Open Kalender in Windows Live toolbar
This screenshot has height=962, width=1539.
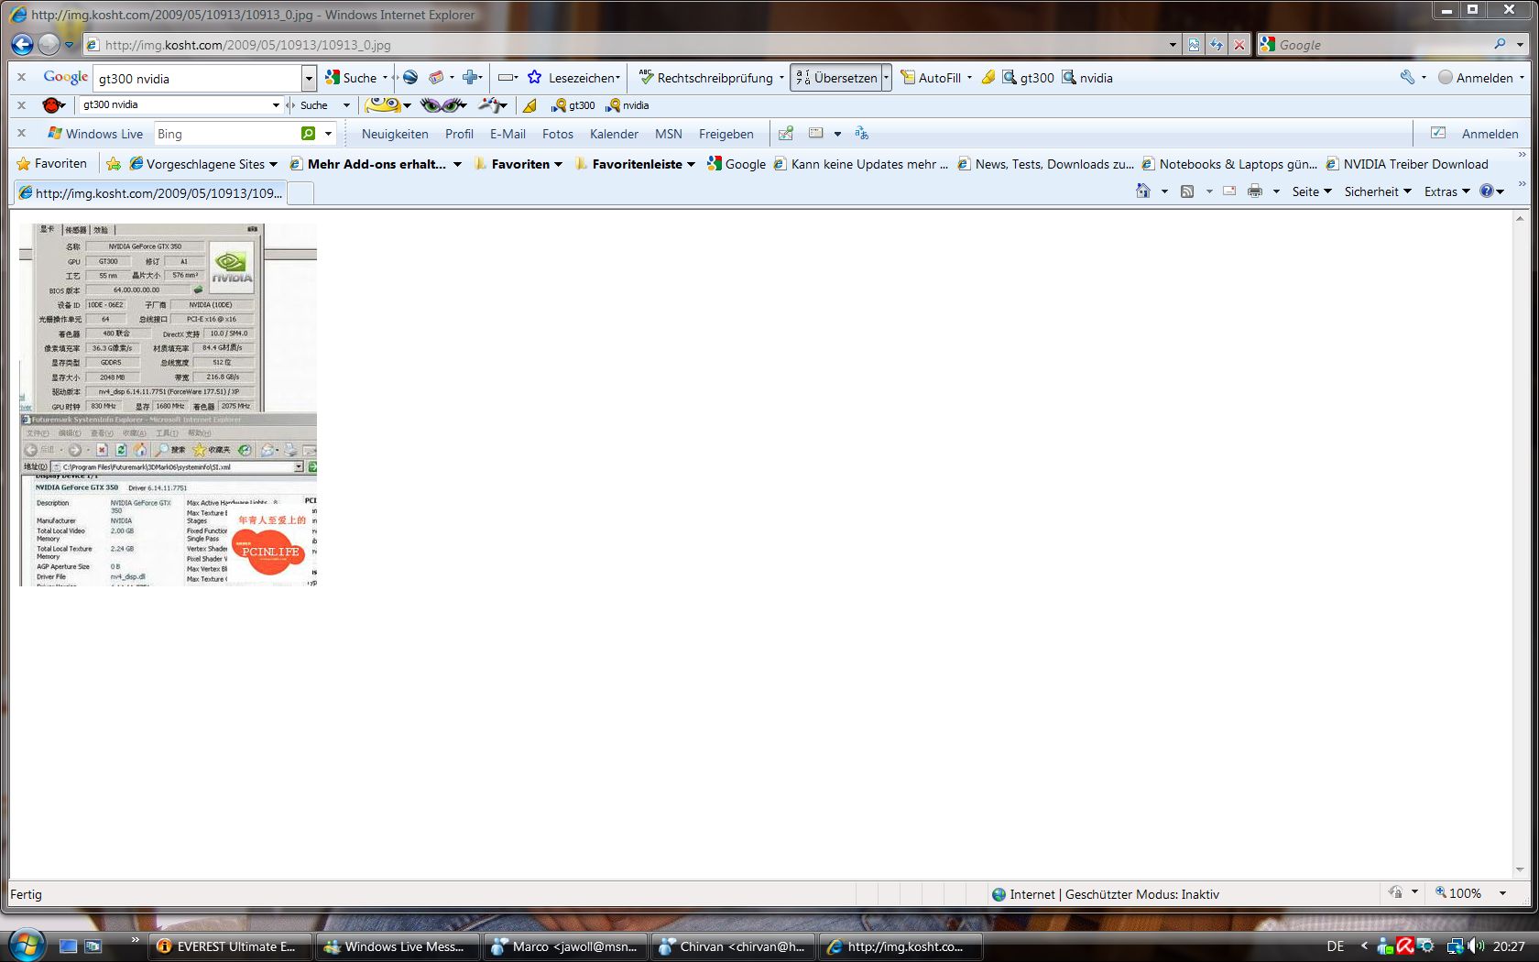614,134
